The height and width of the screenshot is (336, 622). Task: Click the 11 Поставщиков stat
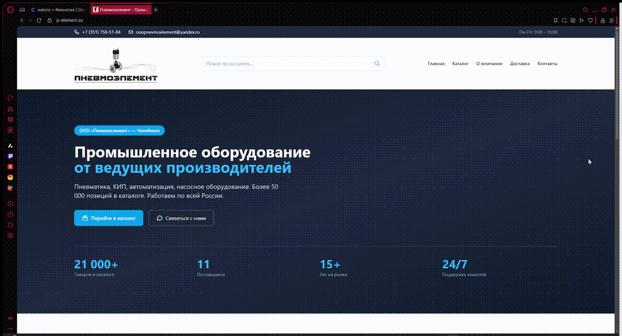click(x=211, y=268)
